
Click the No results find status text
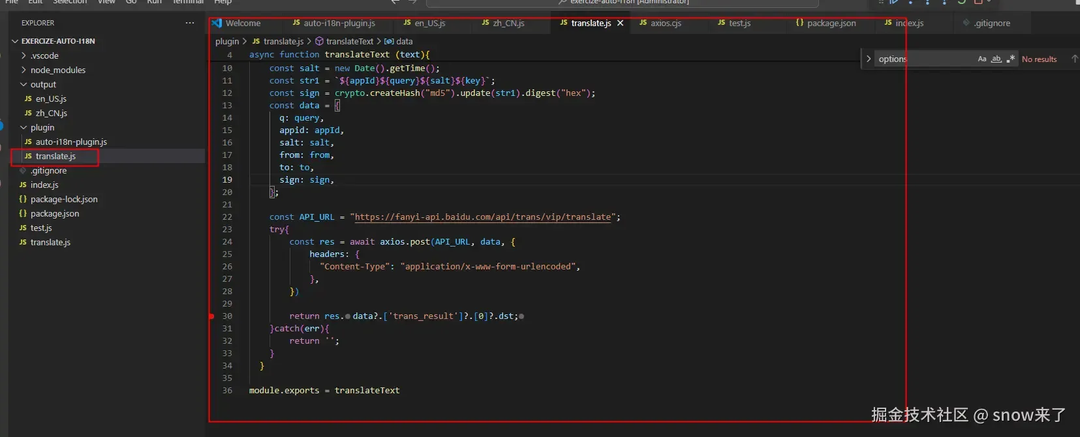[1039, 59]
